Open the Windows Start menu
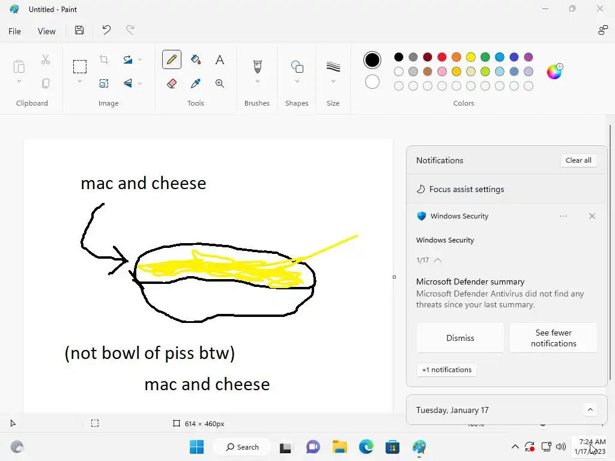Viewport: 615px width, 461px height. tap(196, 447)
